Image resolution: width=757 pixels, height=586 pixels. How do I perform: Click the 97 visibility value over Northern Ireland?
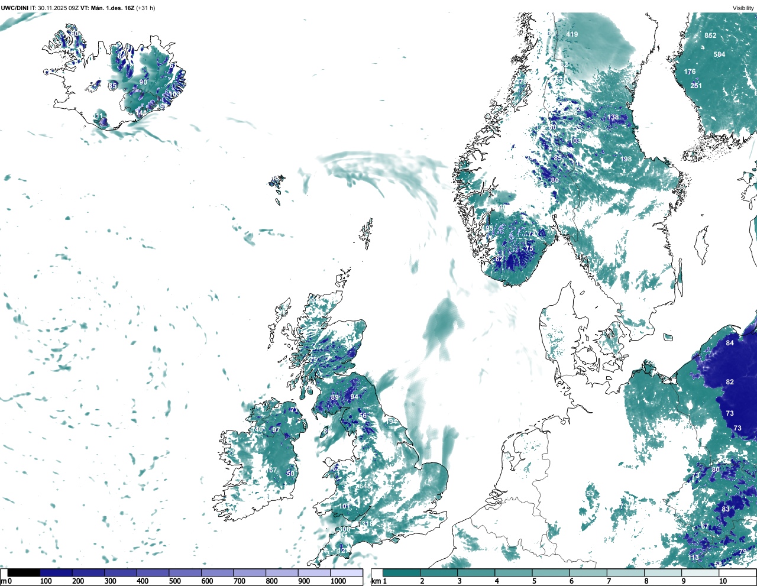click(x=276, y=430)
